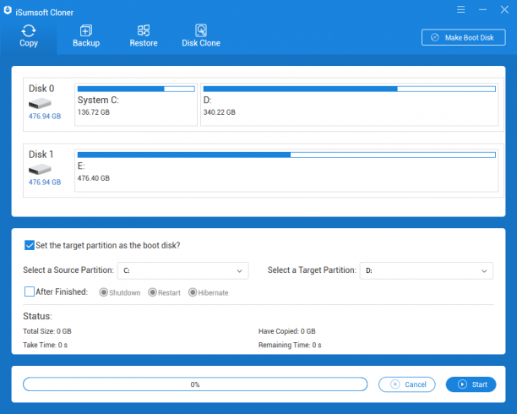
Task: Click the Disk 0 drive icon
Action: tap(40, 104)
